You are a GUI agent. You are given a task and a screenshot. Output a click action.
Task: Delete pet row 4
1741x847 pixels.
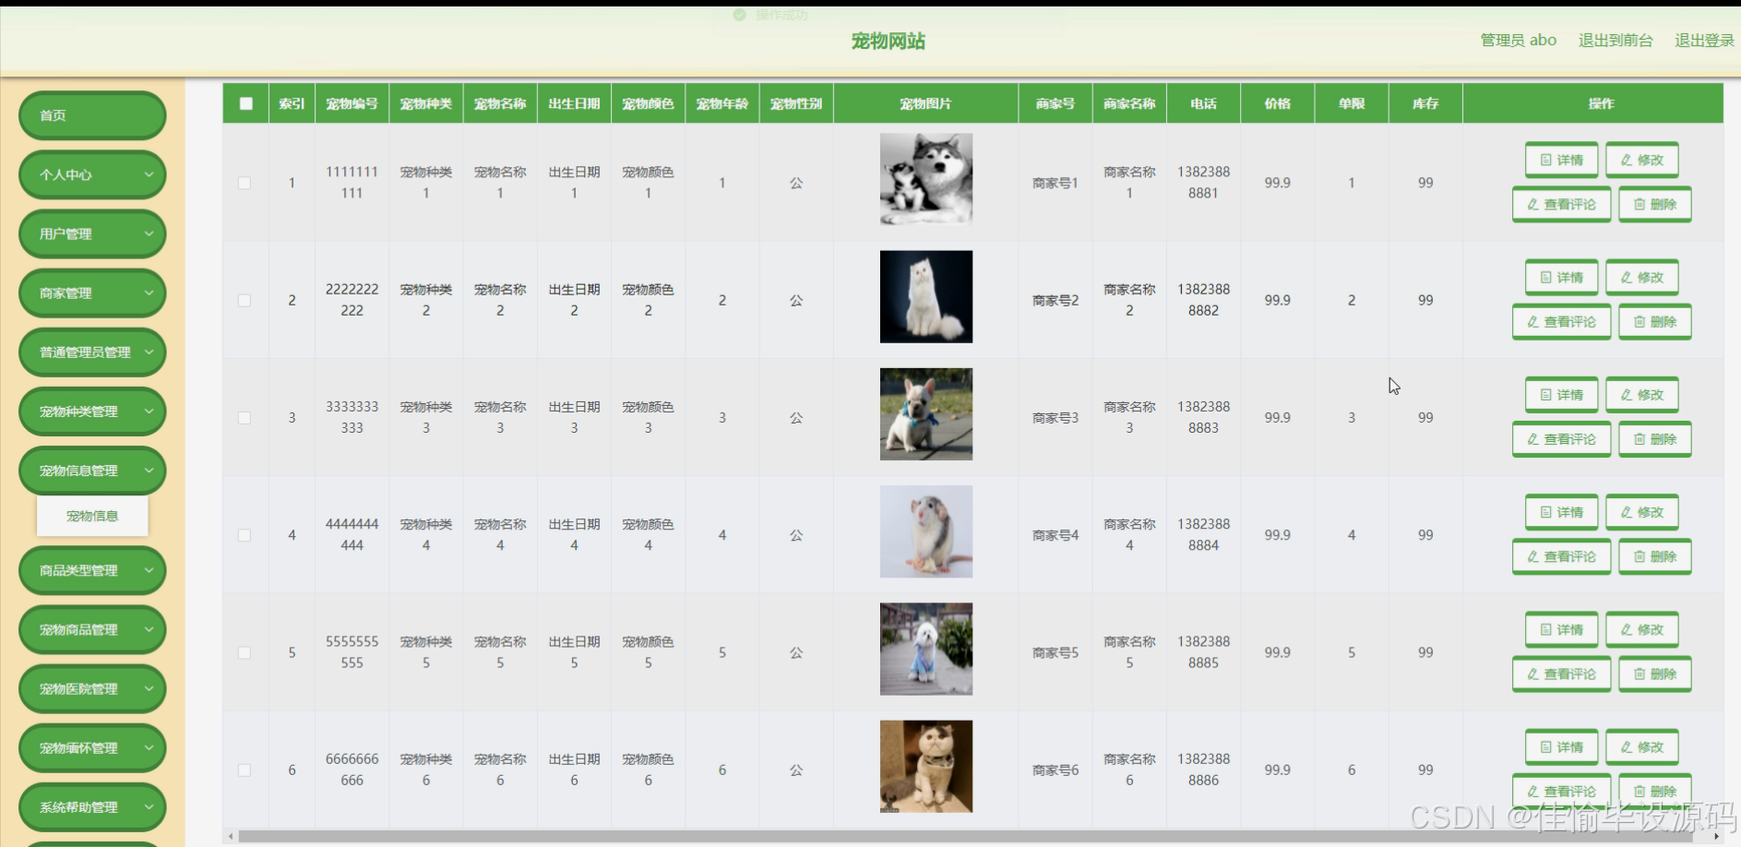(1654, 556)
